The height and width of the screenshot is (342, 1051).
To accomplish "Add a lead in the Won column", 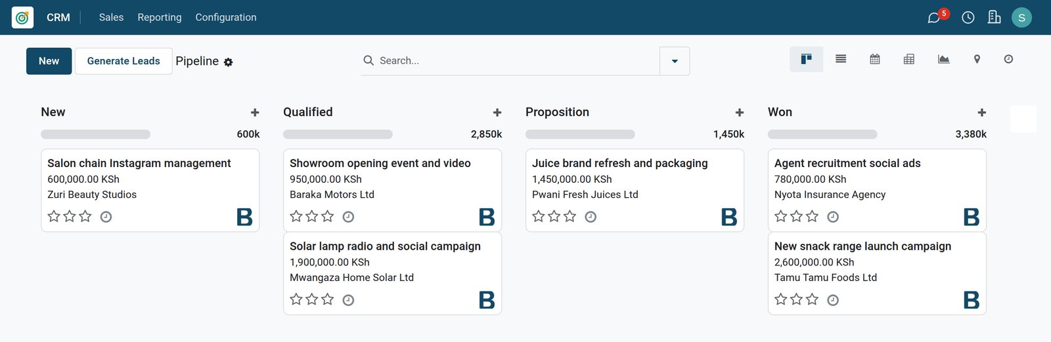I will coord(982,113).
